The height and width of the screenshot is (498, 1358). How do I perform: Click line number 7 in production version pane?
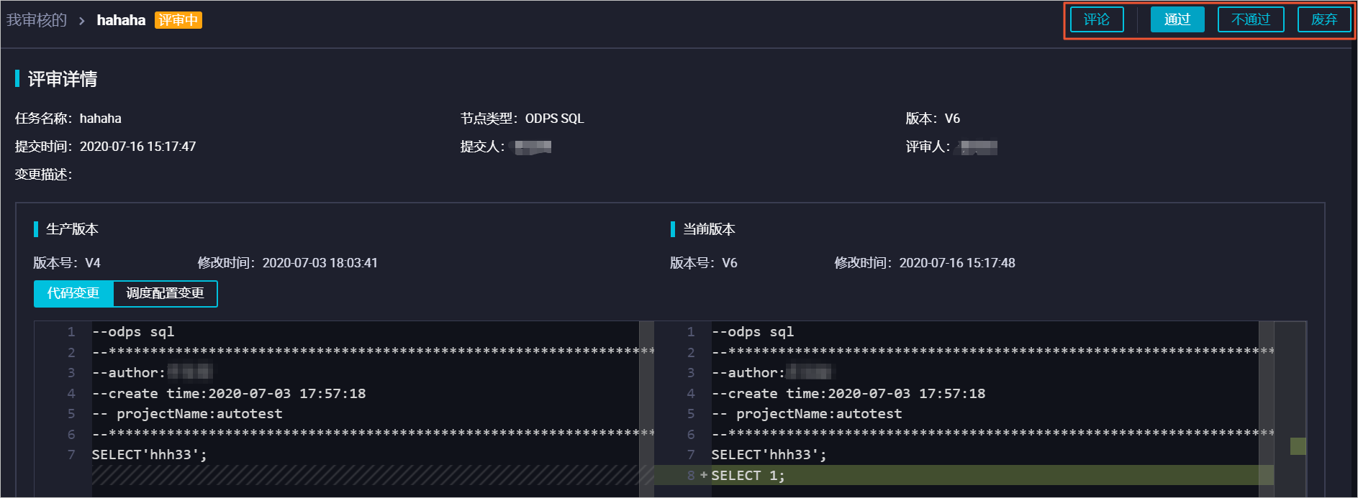click(71, 454)
